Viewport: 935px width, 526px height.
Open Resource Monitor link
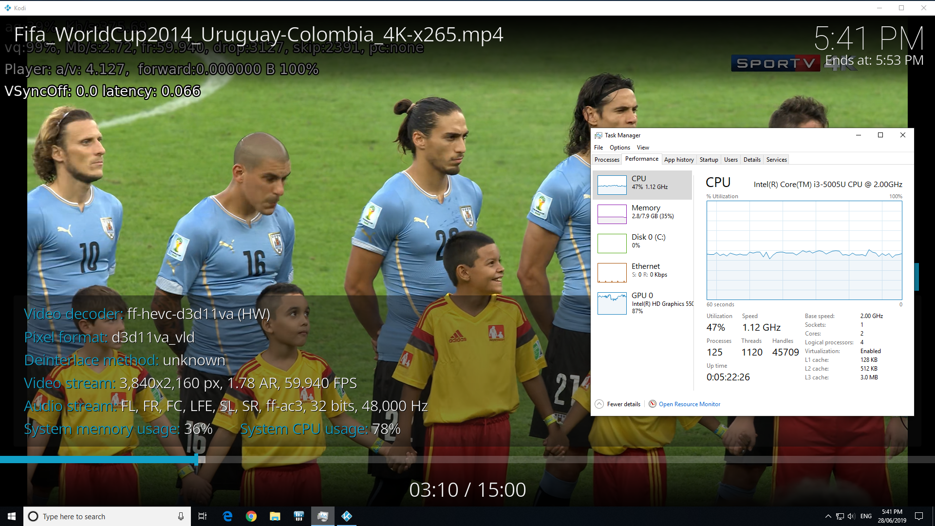pyautogui.click(x=689, y=404)
